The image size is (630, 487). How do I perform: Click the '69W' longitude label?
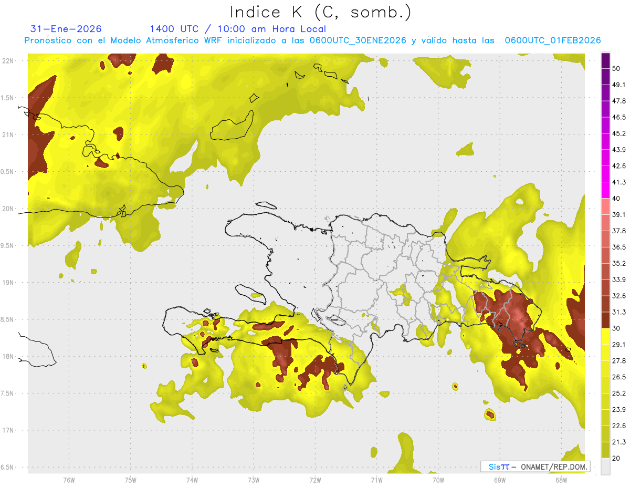(499, 480)
